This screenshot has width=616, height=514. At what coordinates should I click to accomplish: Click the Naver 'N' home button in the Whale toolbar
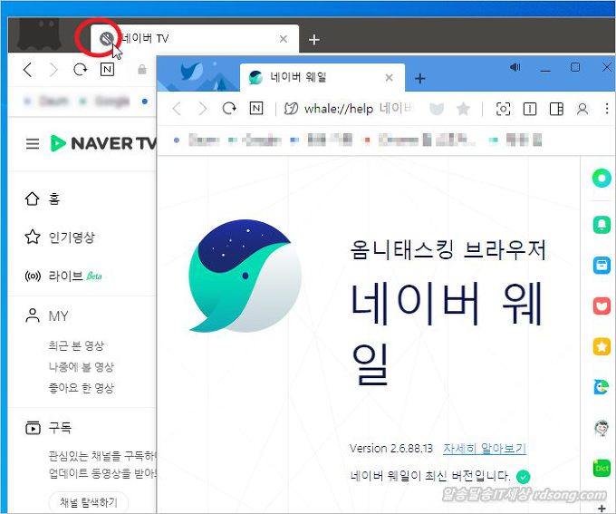point(256,109)
